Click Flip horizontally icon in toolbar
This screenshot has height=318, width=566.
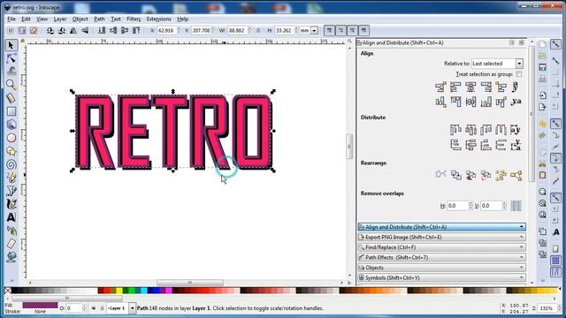(73, 31)
